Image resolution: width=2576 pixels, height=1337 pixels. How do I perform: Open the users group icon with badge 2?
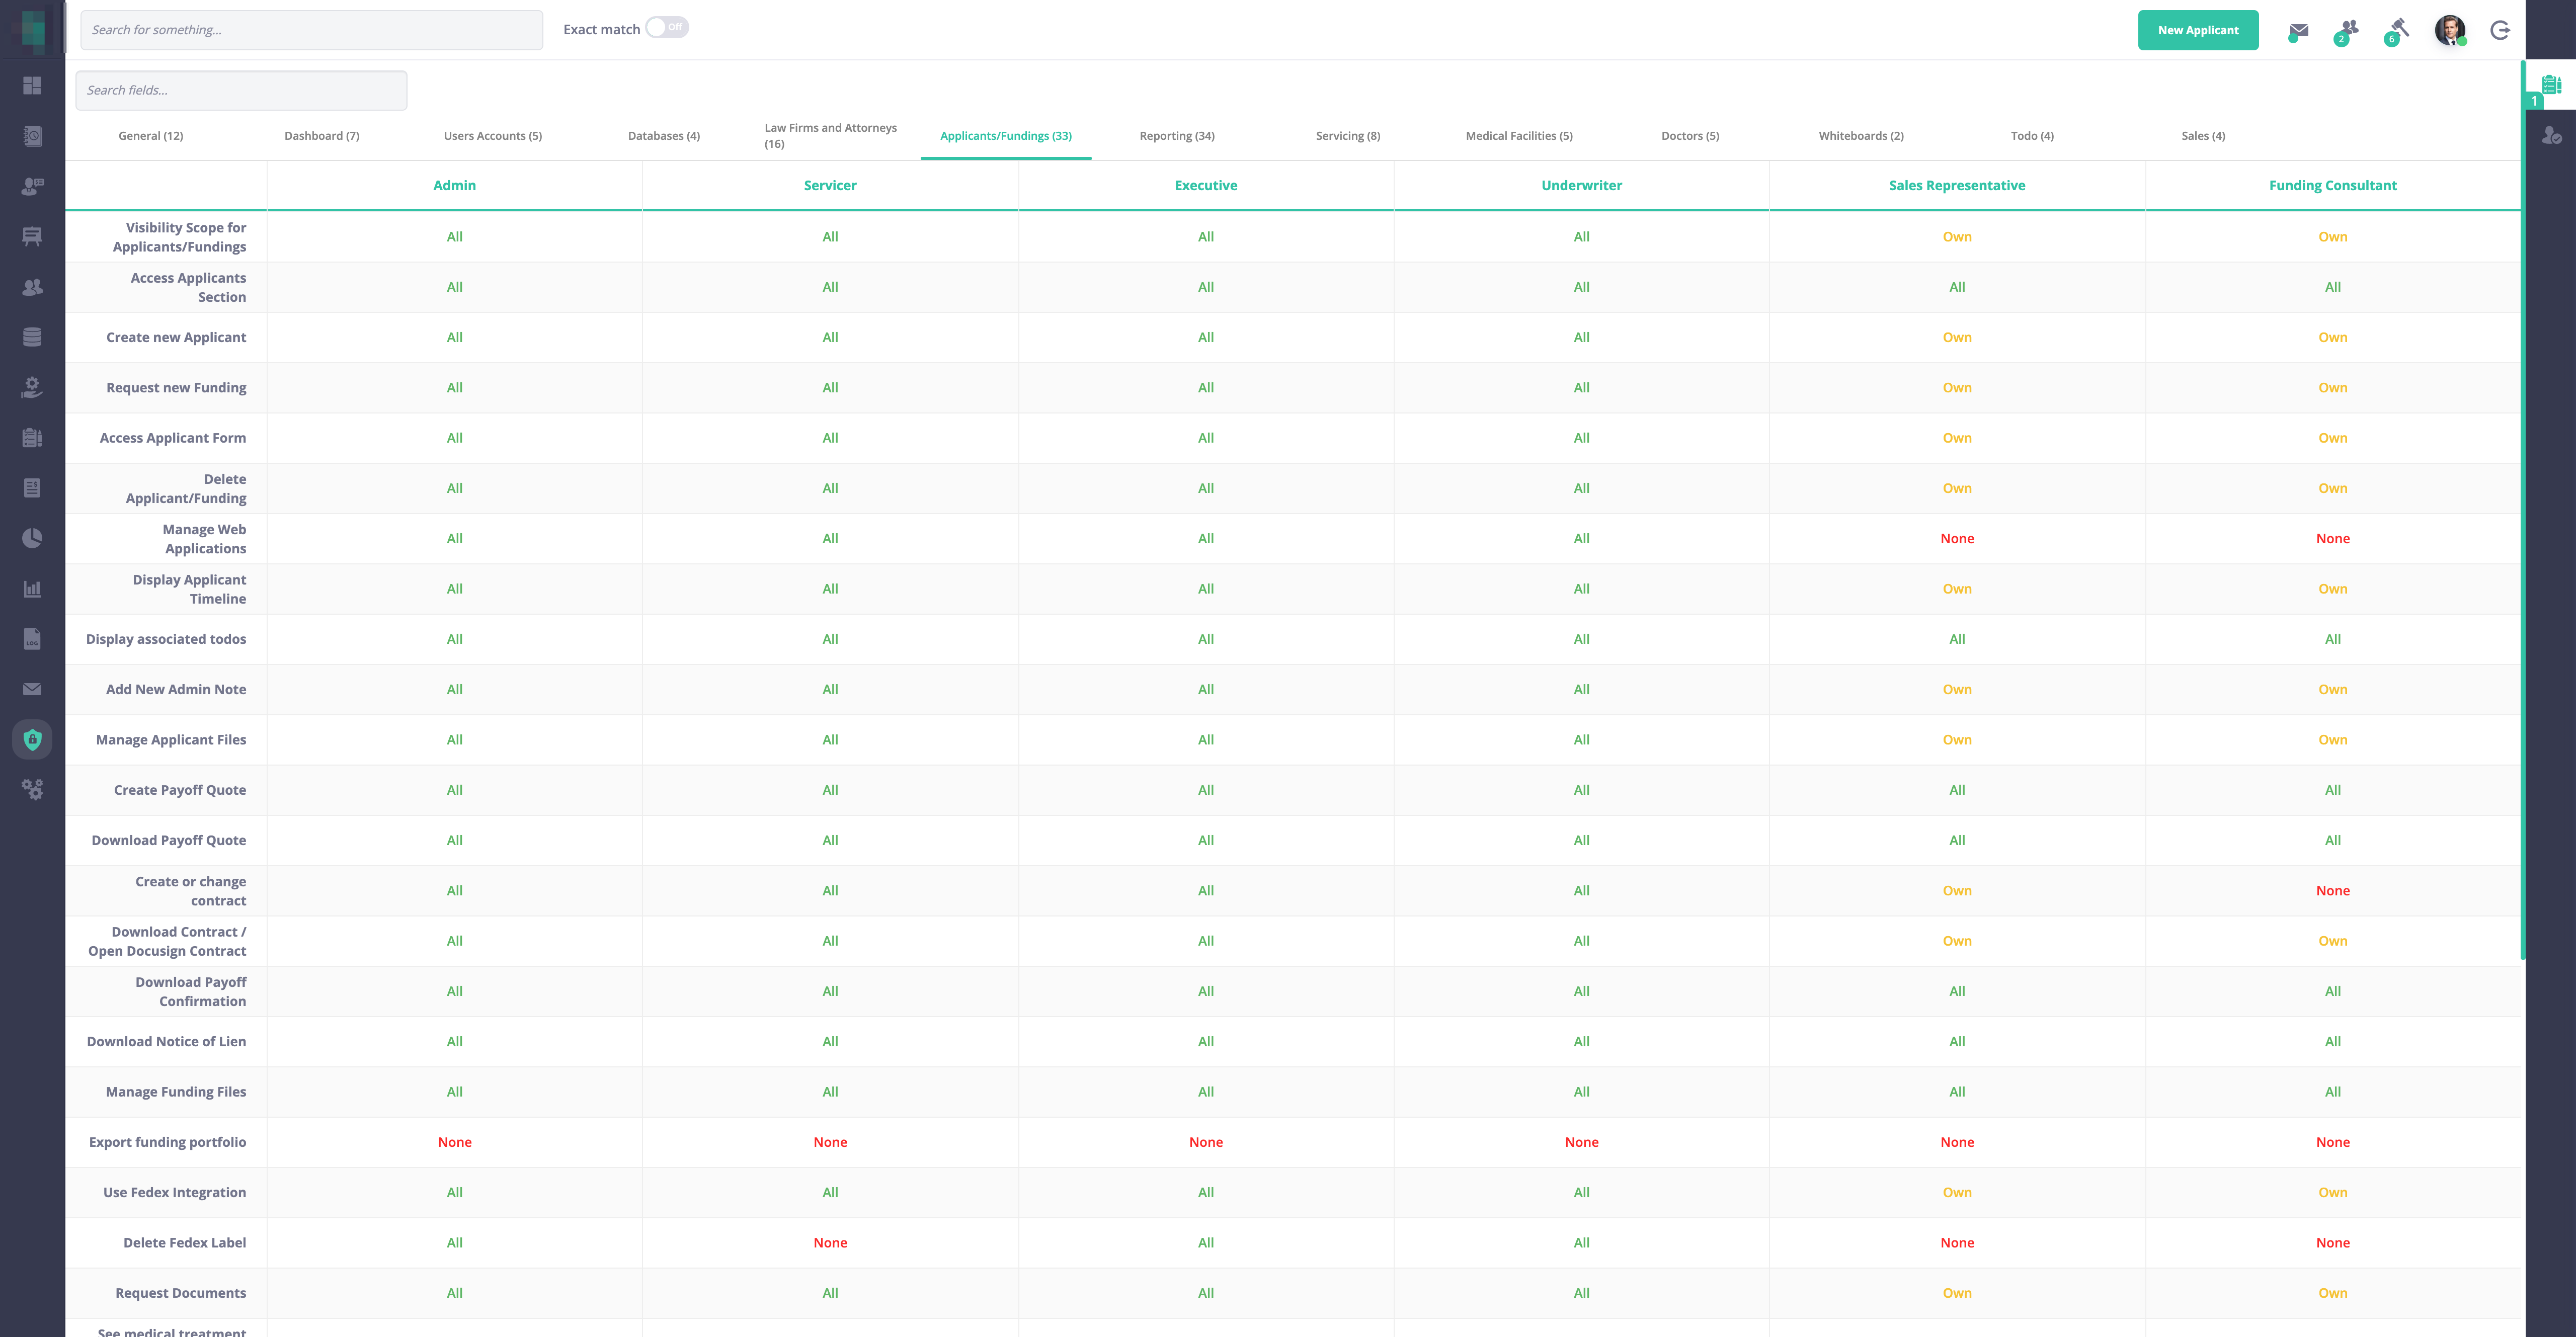pyautogui.click(x=2348, y=29)
